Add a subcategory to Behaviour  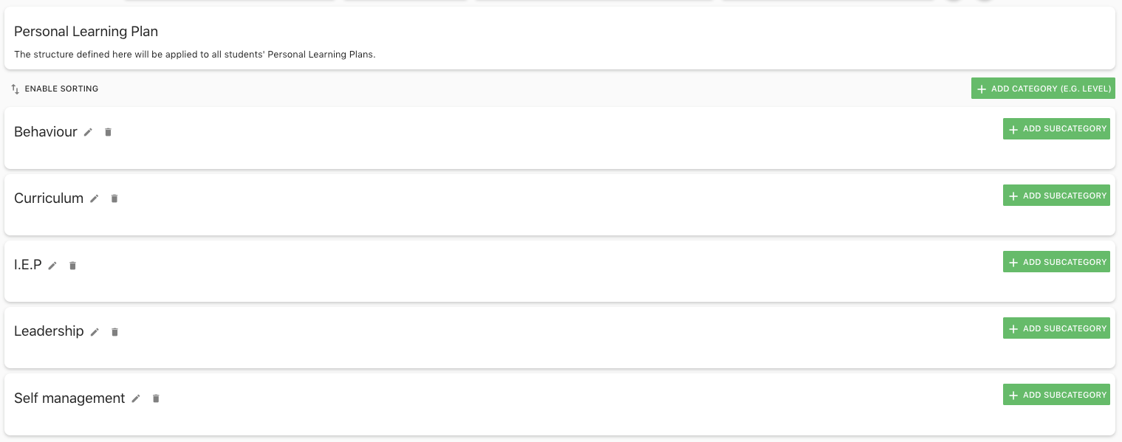click(1056, 129)
